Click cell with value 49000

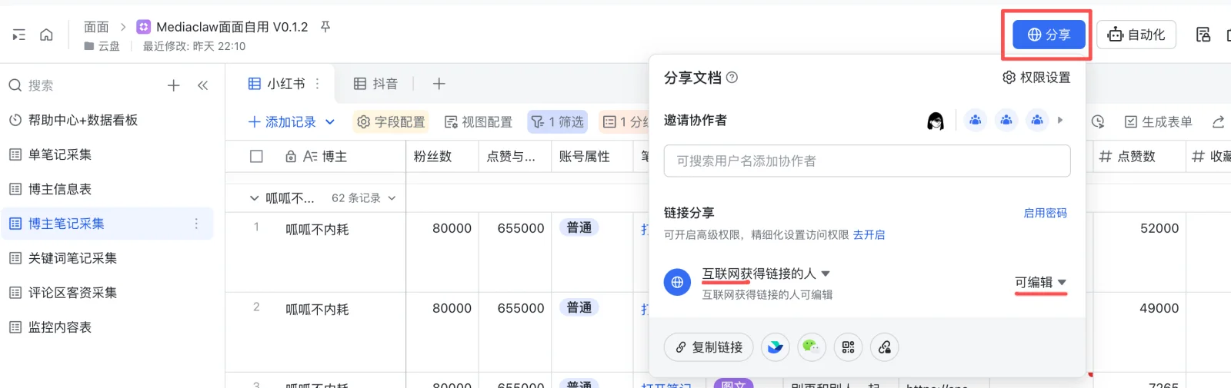click(1159, 308)
